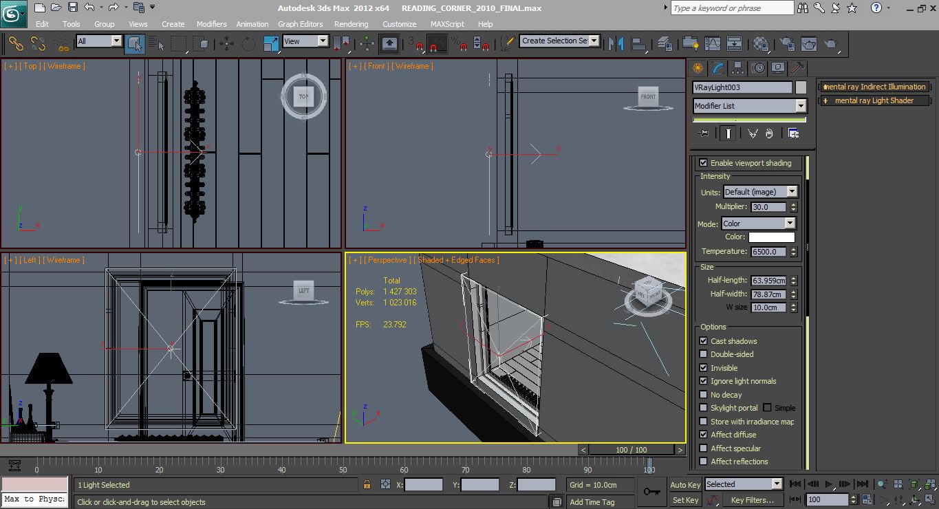Toggle the Affect diffuse checkbox
The width and height of the screenshot is (939, 509).
(x=703, y=435)
